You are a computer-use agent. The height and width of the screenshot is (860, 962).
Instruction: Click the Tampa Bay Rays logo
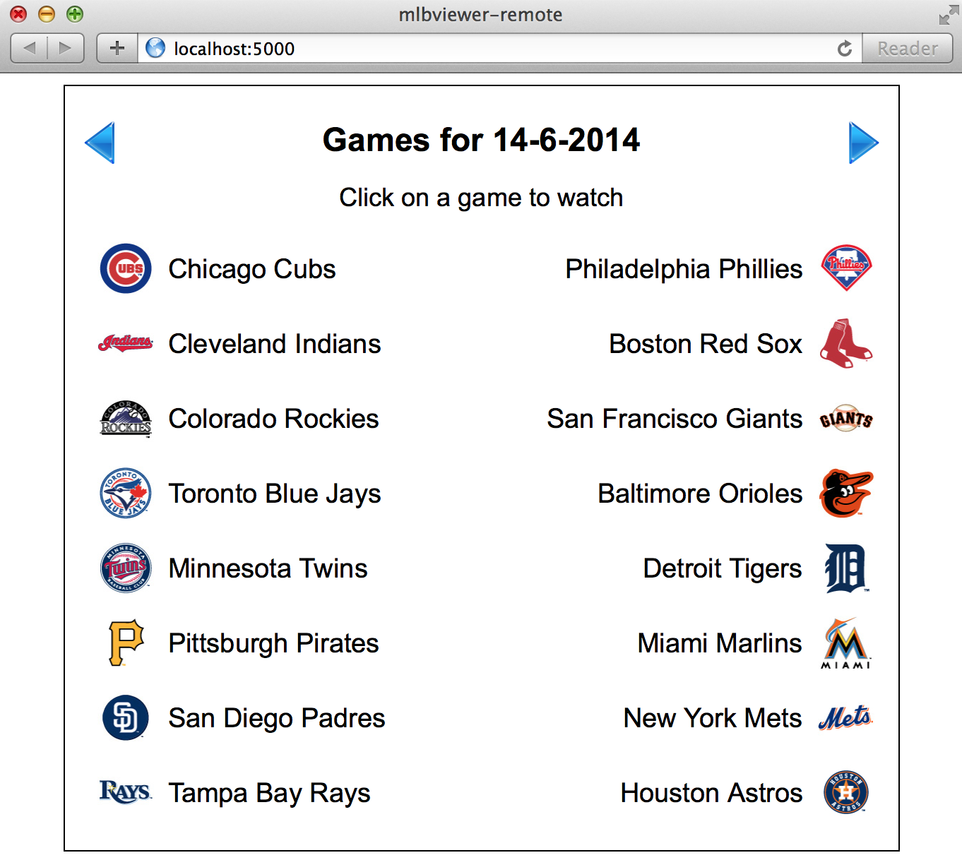coord(126,792)
